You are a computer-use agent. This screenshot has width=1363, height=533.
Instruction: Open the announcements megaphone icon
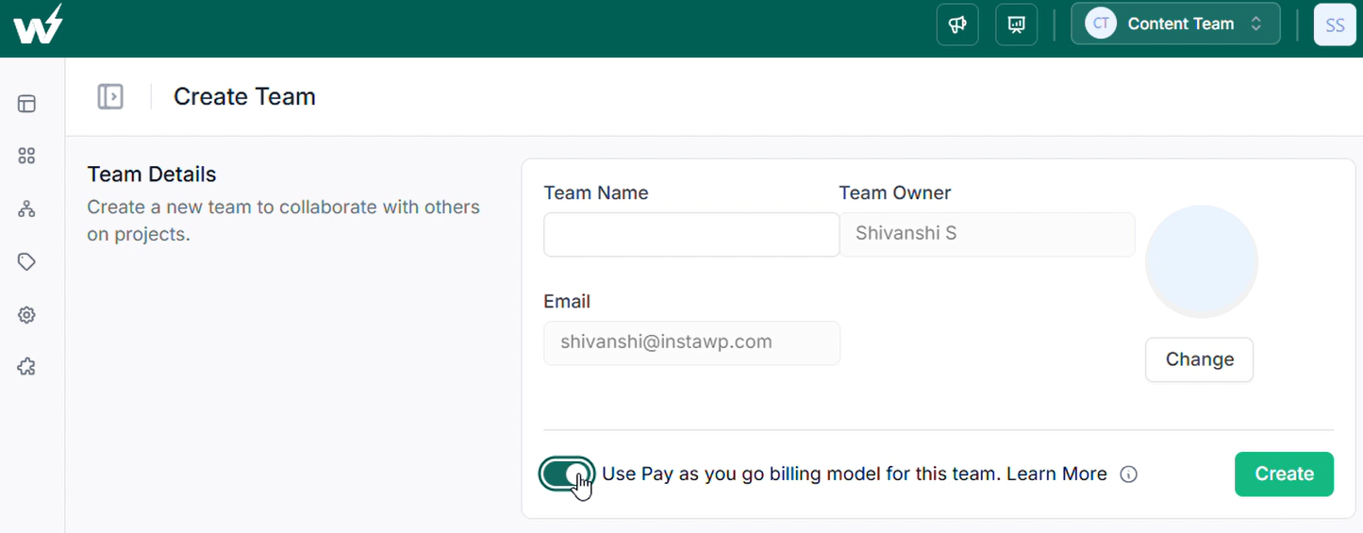tap(957, 25)
